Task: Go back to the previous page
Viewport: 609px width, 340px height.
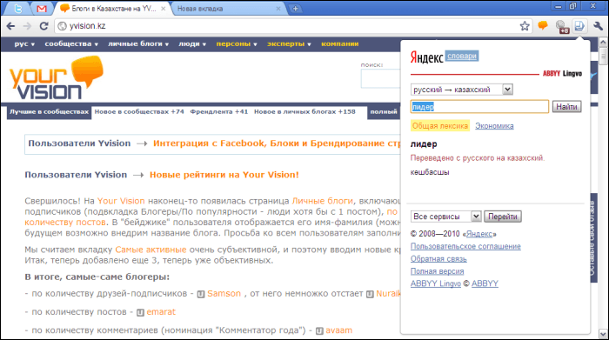Action: pos(10,26)
